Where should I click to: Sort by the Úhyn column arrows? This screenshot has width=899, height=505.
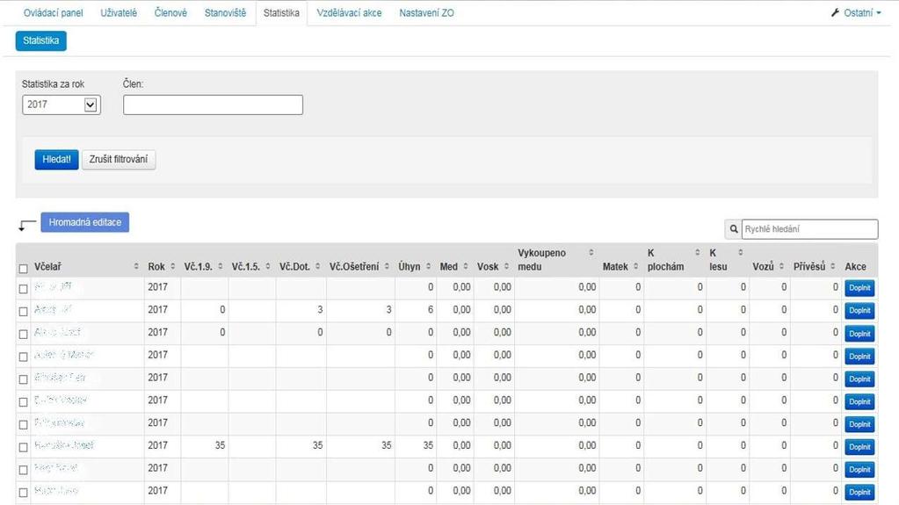(428, 266)
